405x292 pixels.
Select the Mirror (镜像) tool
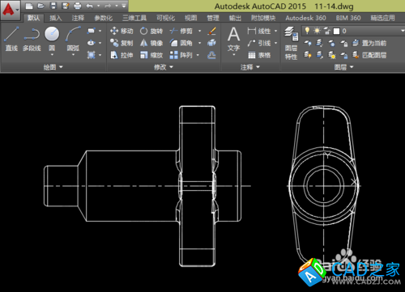151,43
